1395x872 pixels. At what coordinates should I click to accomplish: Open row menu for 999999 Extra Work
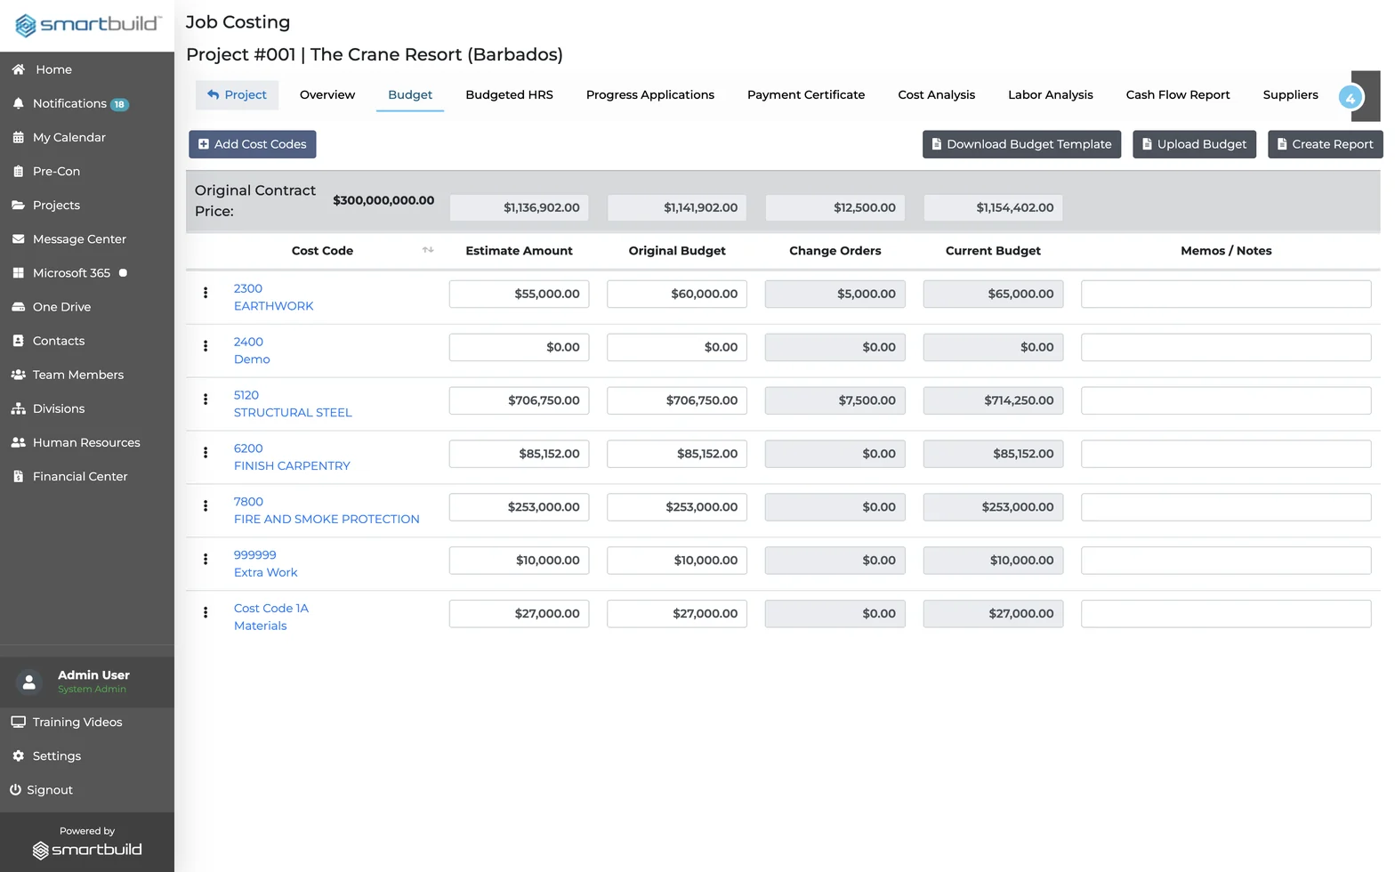point(206,560)
